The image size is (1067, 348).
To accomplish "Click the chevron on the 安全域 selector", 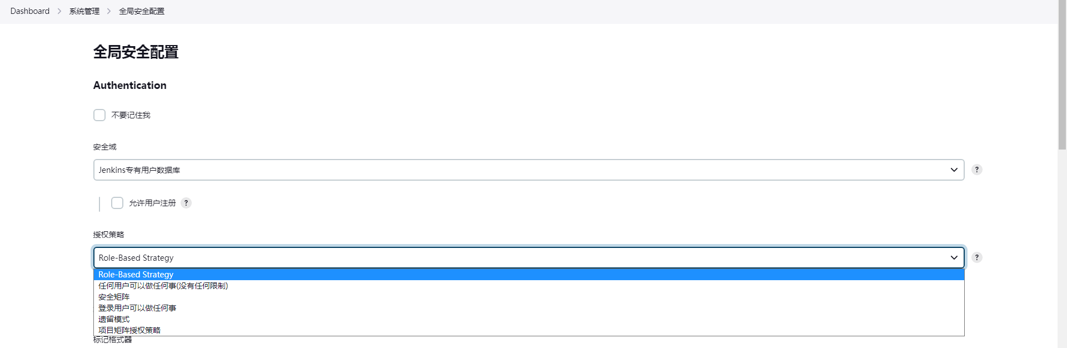I will click(954, 170).
